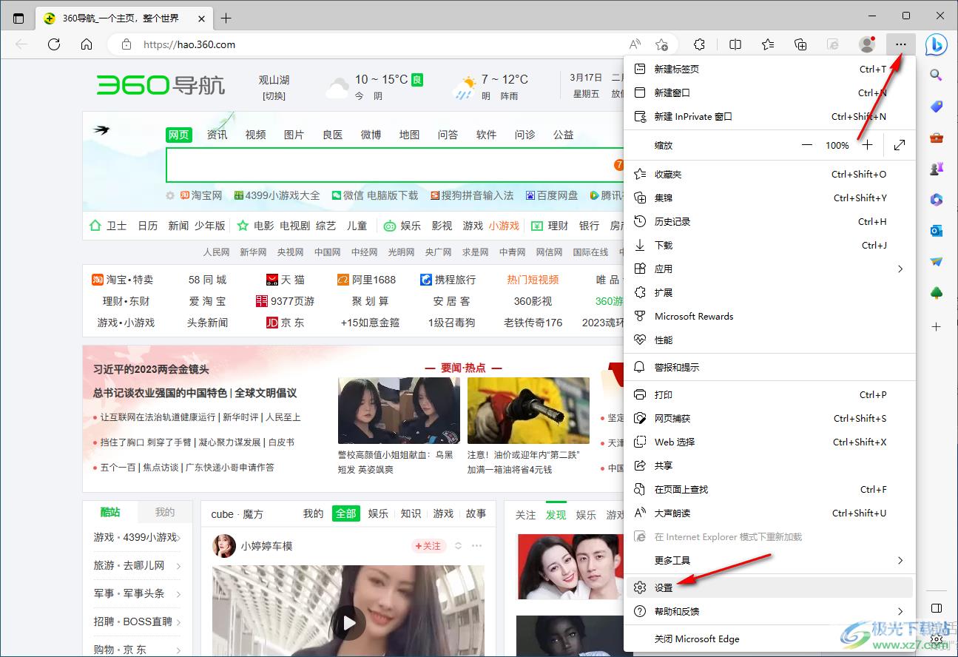Add this page to favorites star
The image size is (958, 657).
(x=661, y=44)
